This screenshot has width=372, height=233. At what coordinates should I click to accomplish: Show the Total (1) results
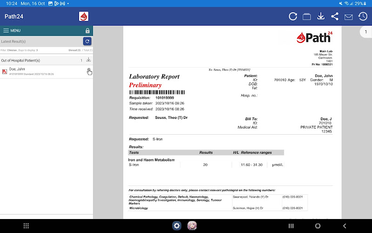click(x=87, y=50)
